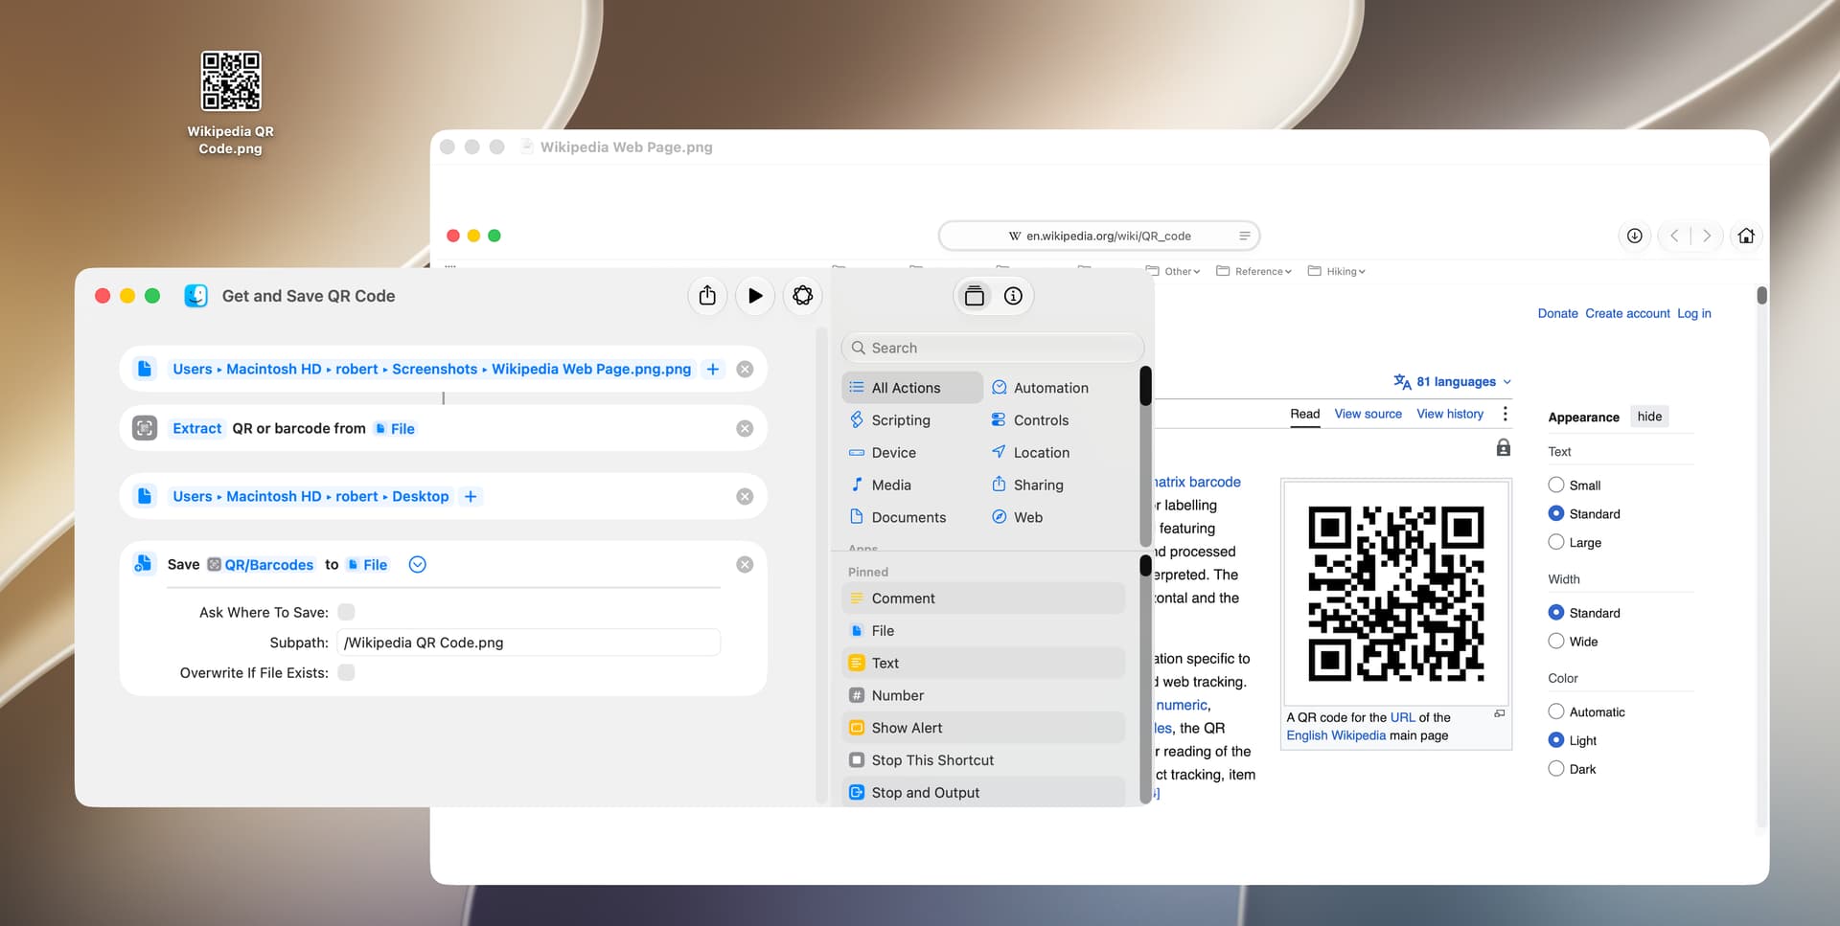The width and height of the screenshot is (1840, 926).
Task: Remove the Extract QR or barcode action
Action: (x=745, y=429)
